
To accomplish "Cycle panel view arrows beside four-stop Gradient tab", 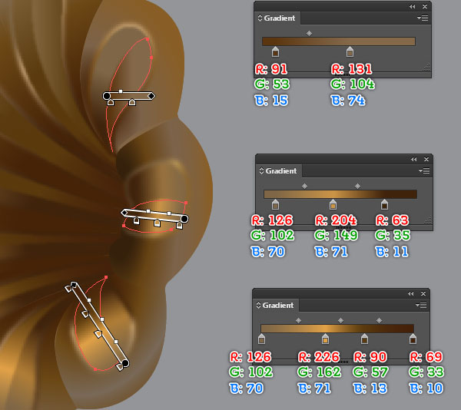I will (x=258, y=305).
